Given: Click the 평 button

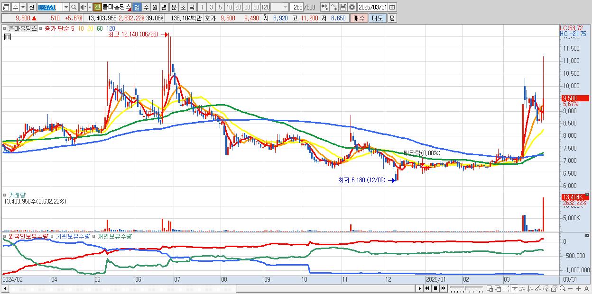Looking at the screenshot, I should pyautogui.click(x=392, y=18).
